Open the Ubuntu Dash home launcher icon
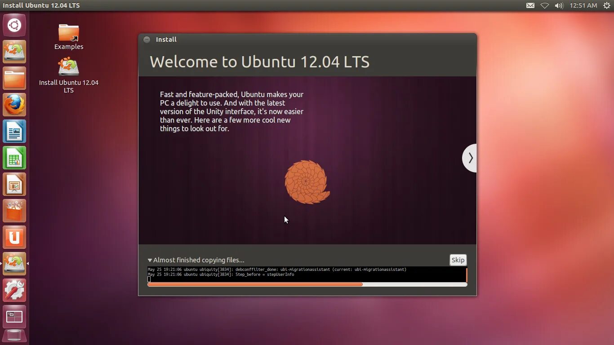This screenshot has height=345, width=614. [14, 25]
